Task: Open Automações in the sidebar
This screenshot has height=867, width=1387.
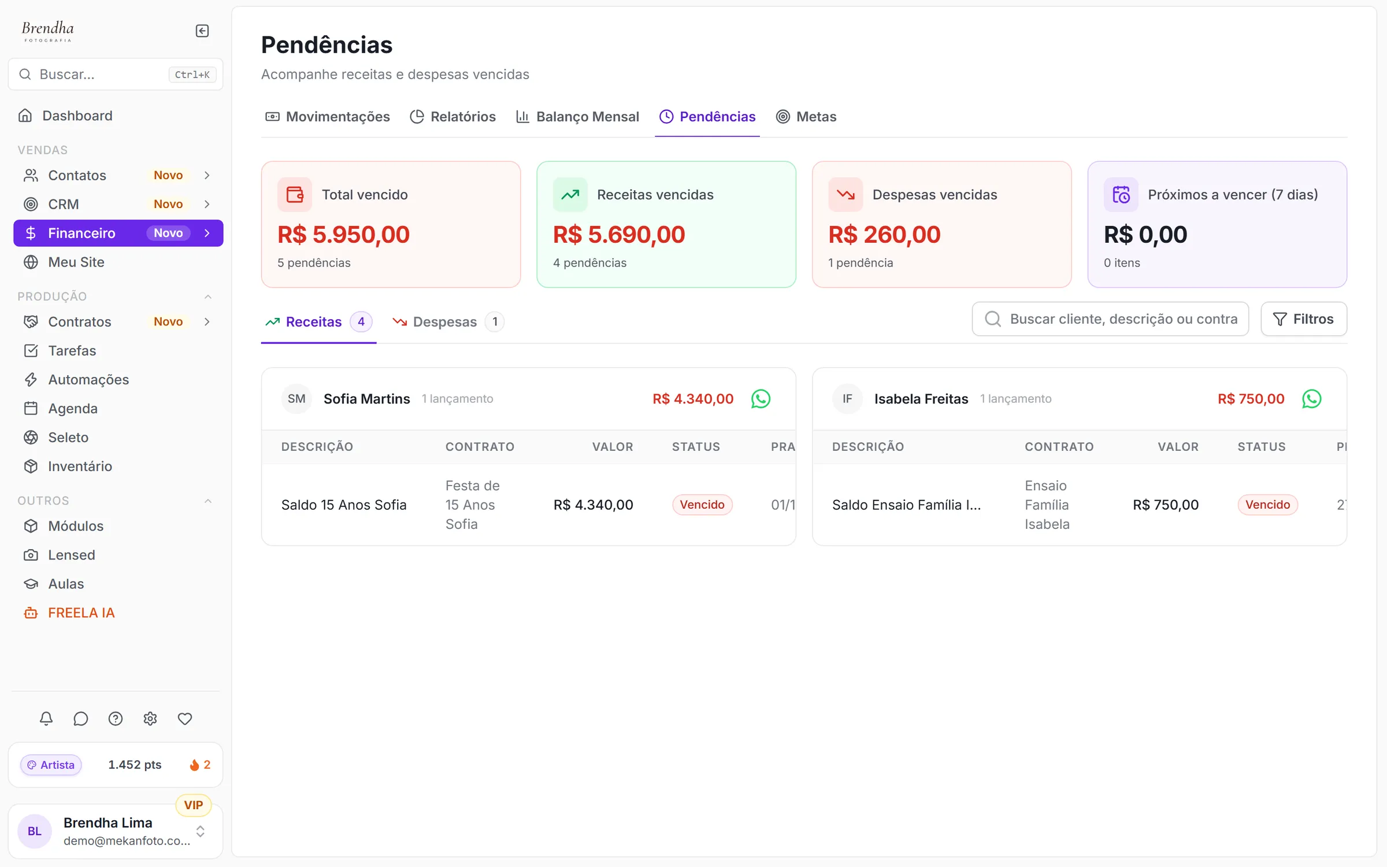Action: click(x=118, y=380)
